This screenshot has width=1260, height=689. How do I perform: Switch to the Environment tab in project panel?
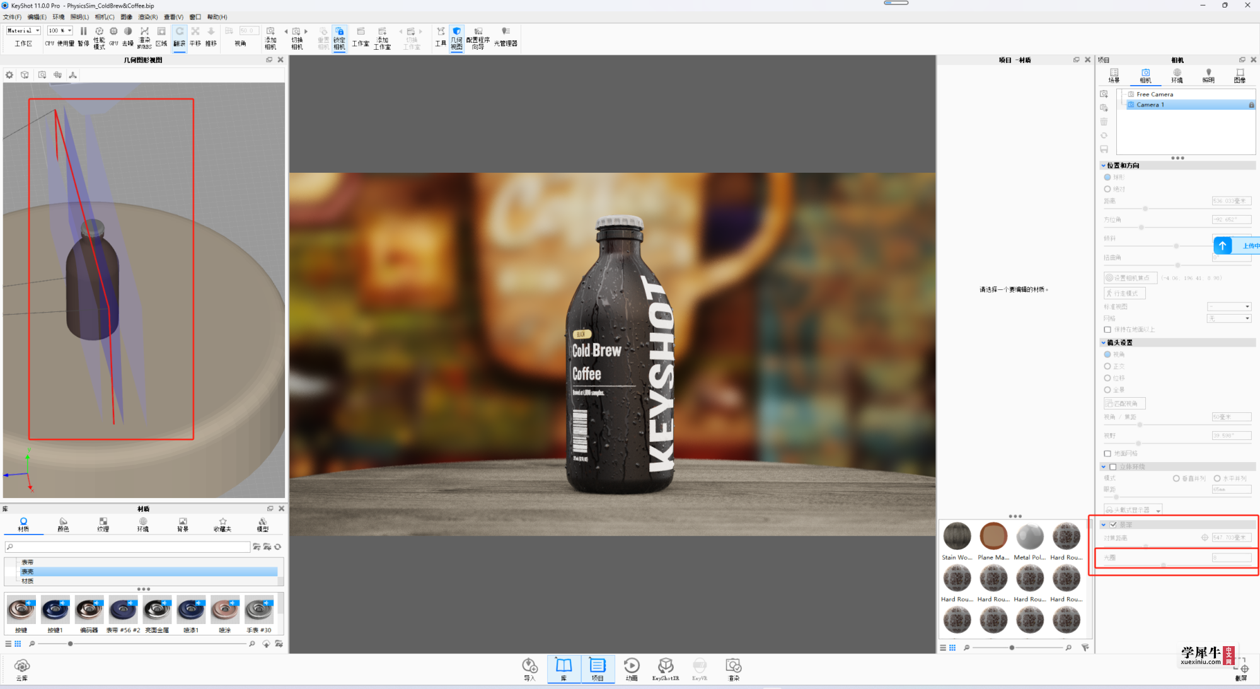(x=1177, y=76)
